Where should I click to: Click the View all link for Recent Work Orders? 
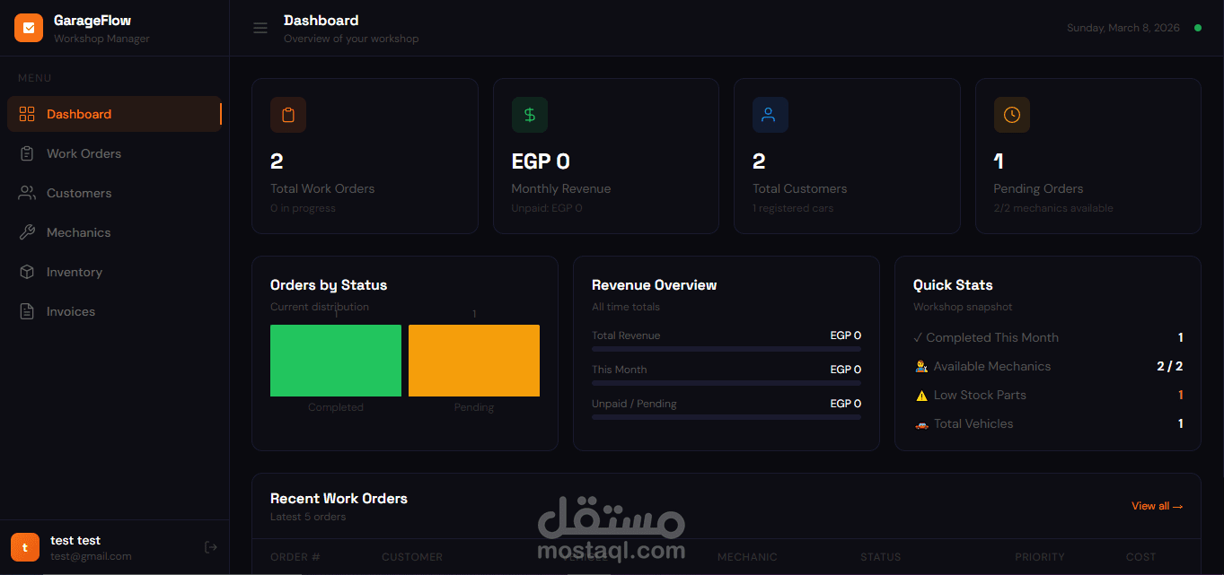[x=1157, y=505]
